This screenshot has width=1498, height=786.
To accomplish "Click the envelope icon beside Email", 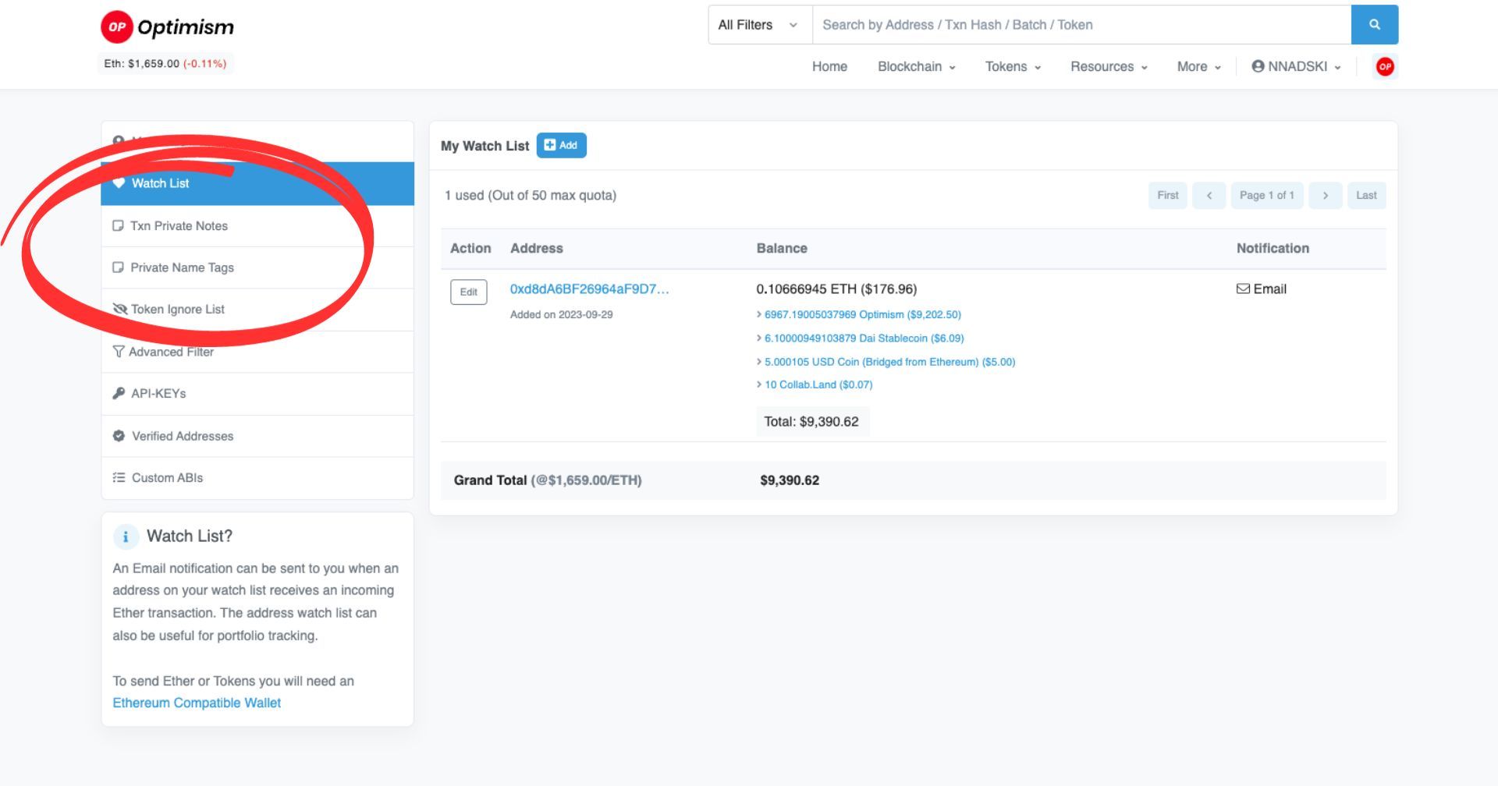I will click(x=1243, y=289).
